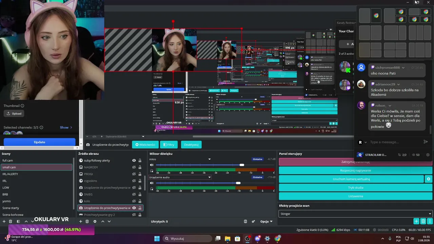Add a new scene with the plus icon
Screen dimensions: 434x244
(x=4, y=221)
